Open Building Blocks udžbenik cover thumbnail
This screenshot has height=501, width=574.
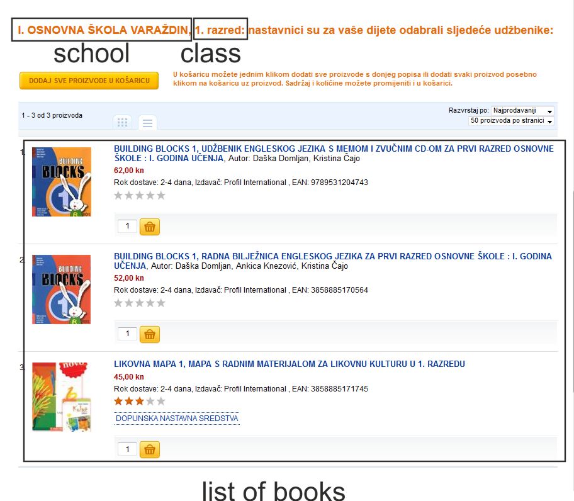(62, 182)
